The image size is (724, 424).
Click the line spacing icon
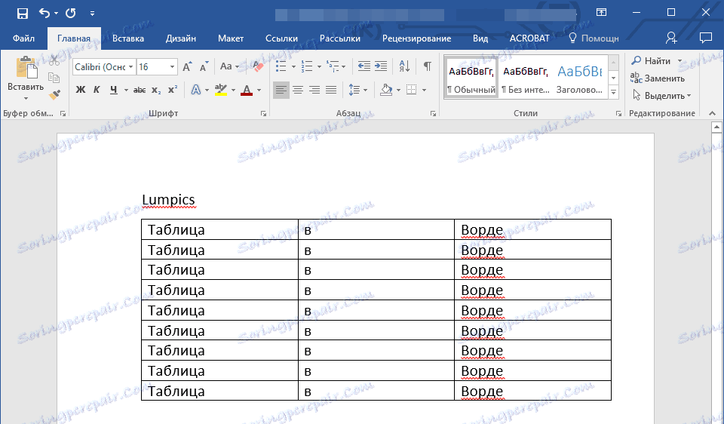[354, 90]
